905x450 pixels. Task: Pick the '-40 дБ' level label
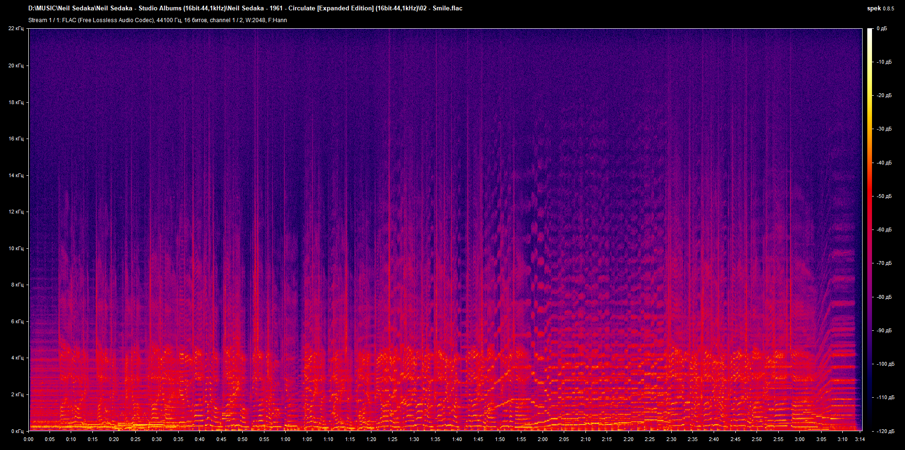coord(884,163)
